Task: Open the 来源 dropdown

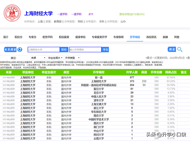Action: coord(38,58)
